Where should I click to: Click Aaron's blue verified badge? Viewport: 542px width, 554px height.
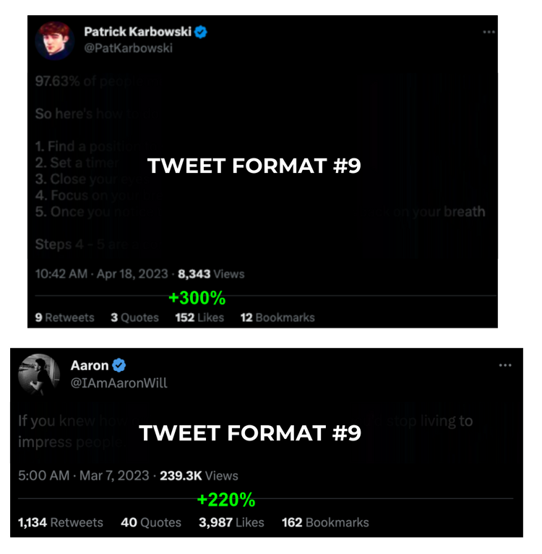(x=119, y=365)
